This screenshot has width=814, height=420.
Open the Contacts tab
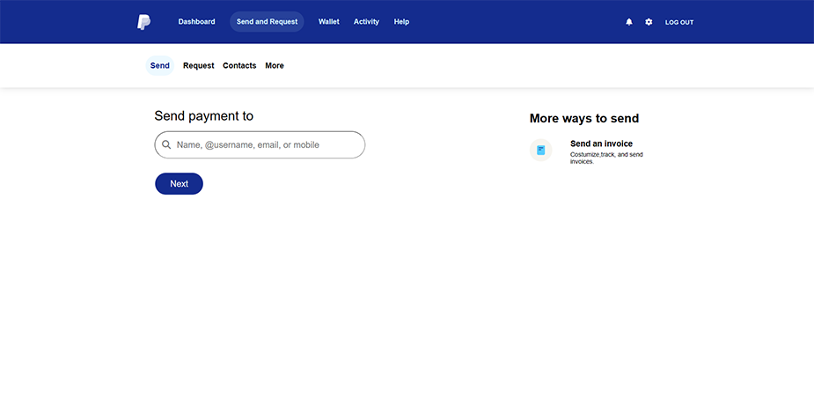point(239,65)
